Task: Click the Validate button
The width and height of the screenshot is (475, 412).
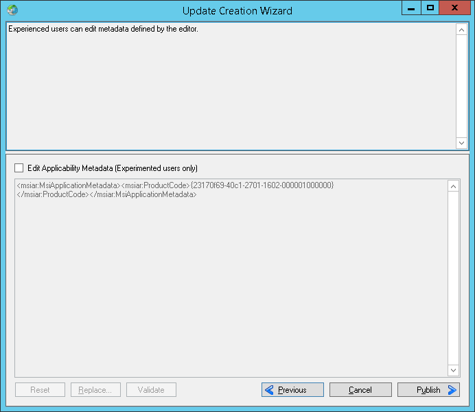Action: click(151, 389)
